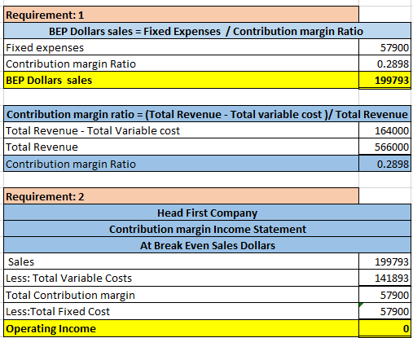
Task: Select the 'Sales' label cell
Action: 181,261
